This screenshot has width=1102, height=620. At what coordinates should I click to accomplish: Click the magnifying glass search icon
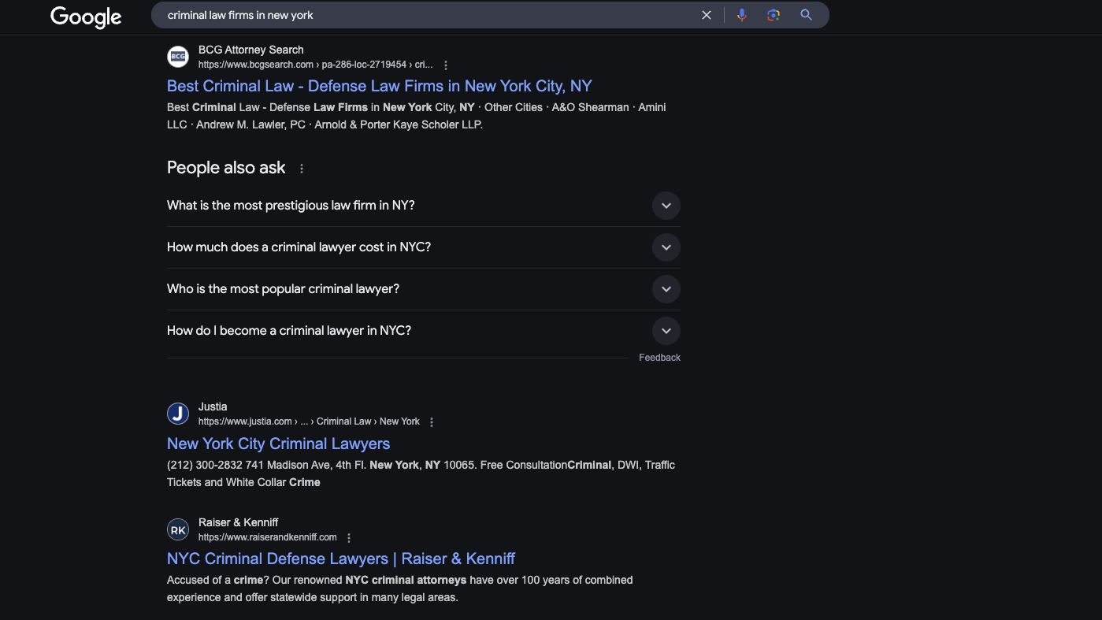click(806, 15)
